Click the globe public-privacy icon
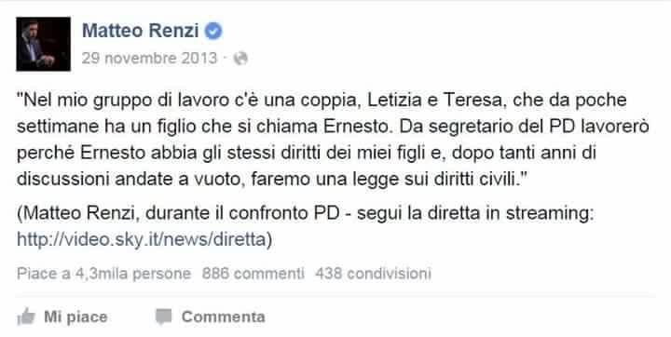671x337 pixels. (240, 59)
